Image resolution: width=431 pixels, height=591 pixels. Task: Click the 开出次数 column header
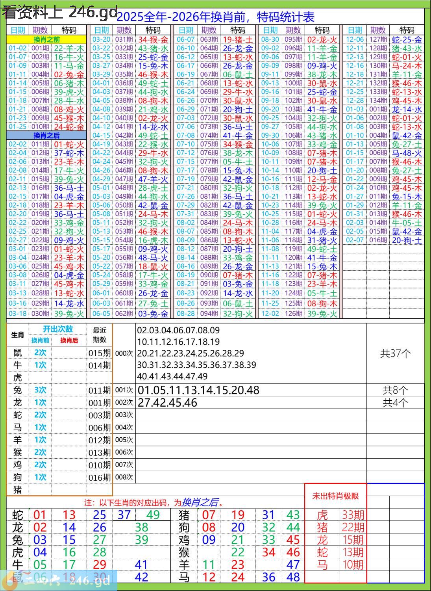tap(58, 329)
